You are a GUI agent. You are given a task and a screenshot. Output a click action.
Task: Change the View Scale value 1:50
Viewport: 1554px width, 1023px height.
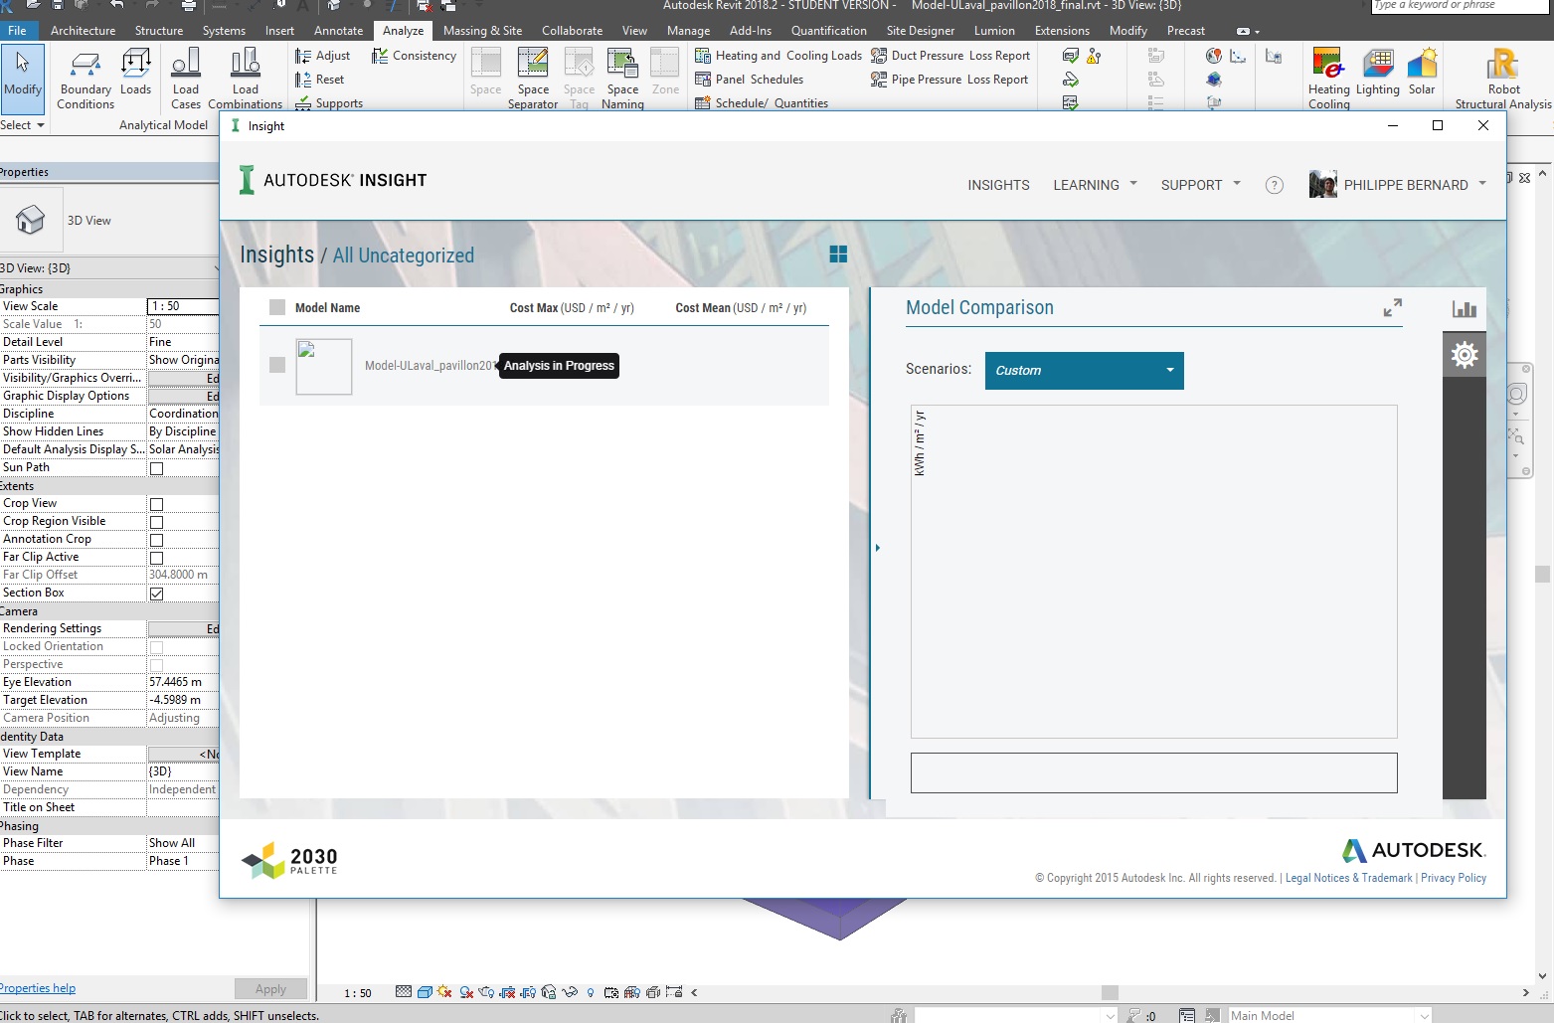(182, 305)
